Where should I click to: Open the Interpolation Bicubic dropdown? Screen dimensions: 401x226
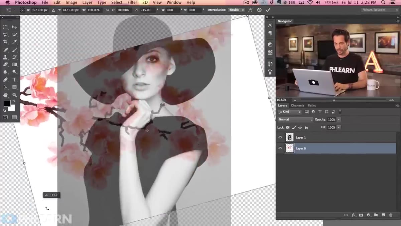point(236,10)
